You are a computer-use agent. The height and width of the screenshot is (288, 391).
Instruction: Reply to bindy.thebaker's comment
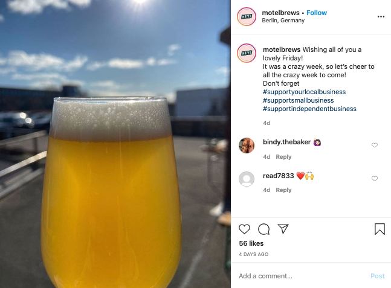point(283,157)
